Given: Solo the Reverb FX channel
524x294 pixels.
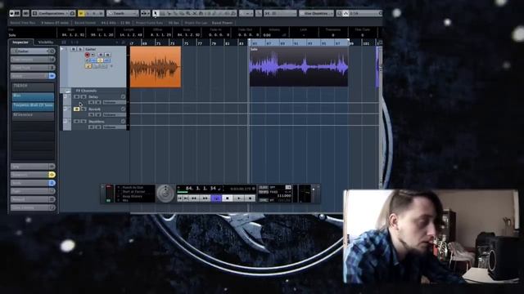Looking at the screenshot, I should (x=84, y=109).
